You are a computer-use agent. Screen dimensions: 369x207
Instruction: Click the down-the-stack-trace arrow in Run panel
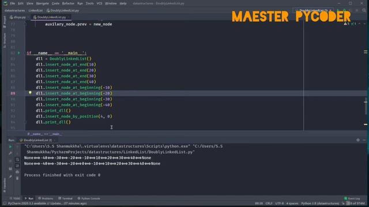tap(17, 153)
